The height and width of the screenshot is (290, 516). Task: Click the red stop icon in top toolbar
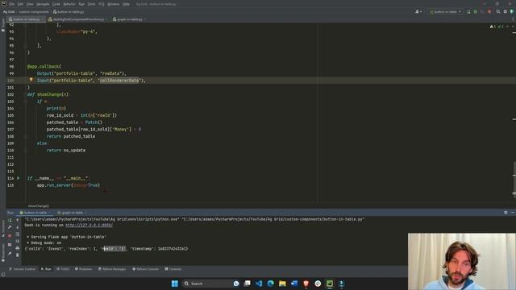coord(489,11)
